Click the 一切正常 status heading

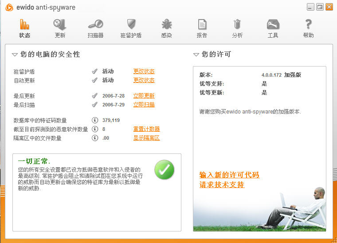point(34,161)
